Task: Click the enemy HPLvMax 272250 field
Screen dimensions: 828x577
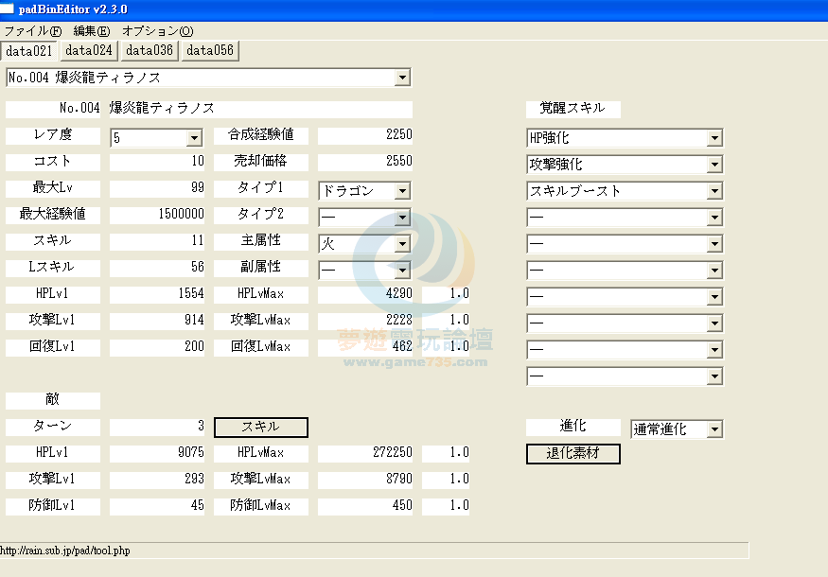Action: click(365, 453)
